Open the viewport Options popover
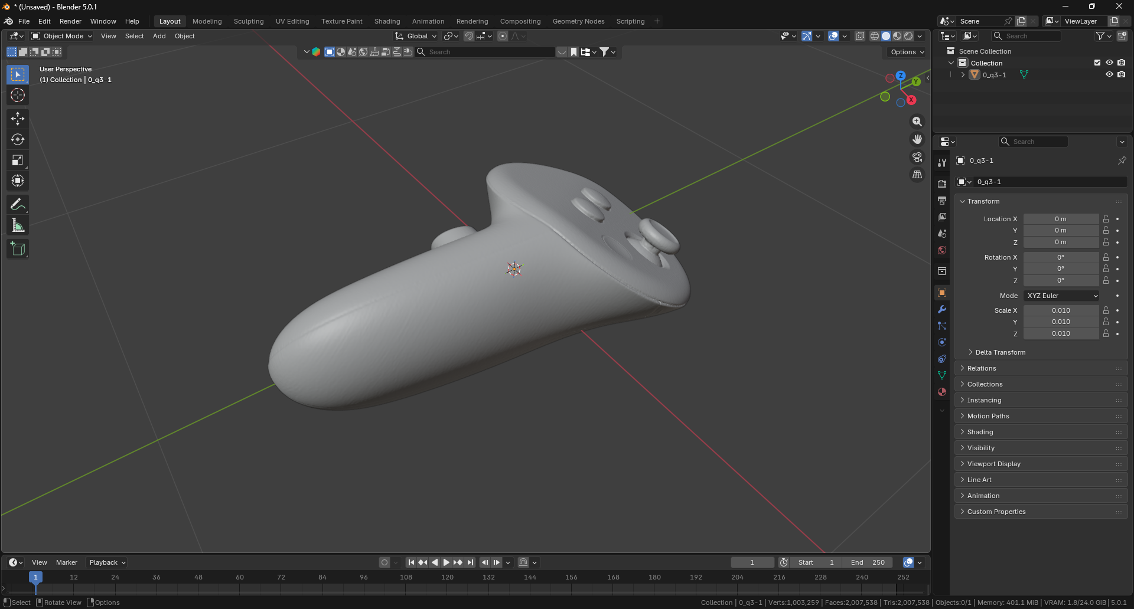Viewport: 1134px width, 609px height. pos(905,52)
